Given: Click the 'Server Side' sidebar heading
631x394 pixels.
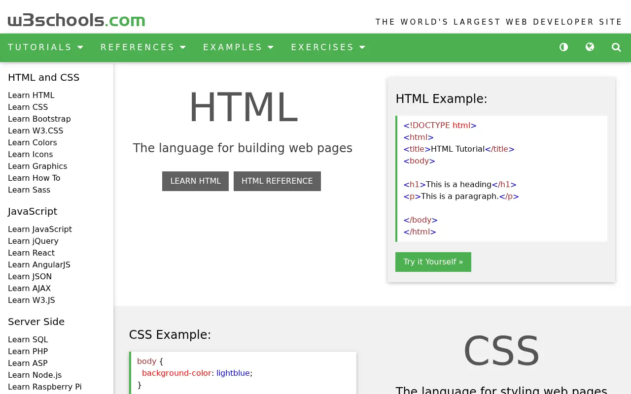Looking at the screenshot, I should [36, 322].
